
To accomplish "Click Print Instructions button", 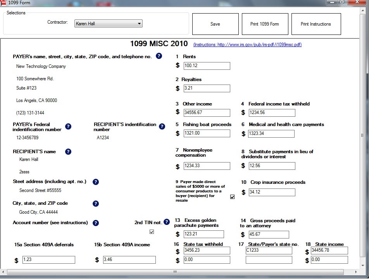I will point(316,24).
